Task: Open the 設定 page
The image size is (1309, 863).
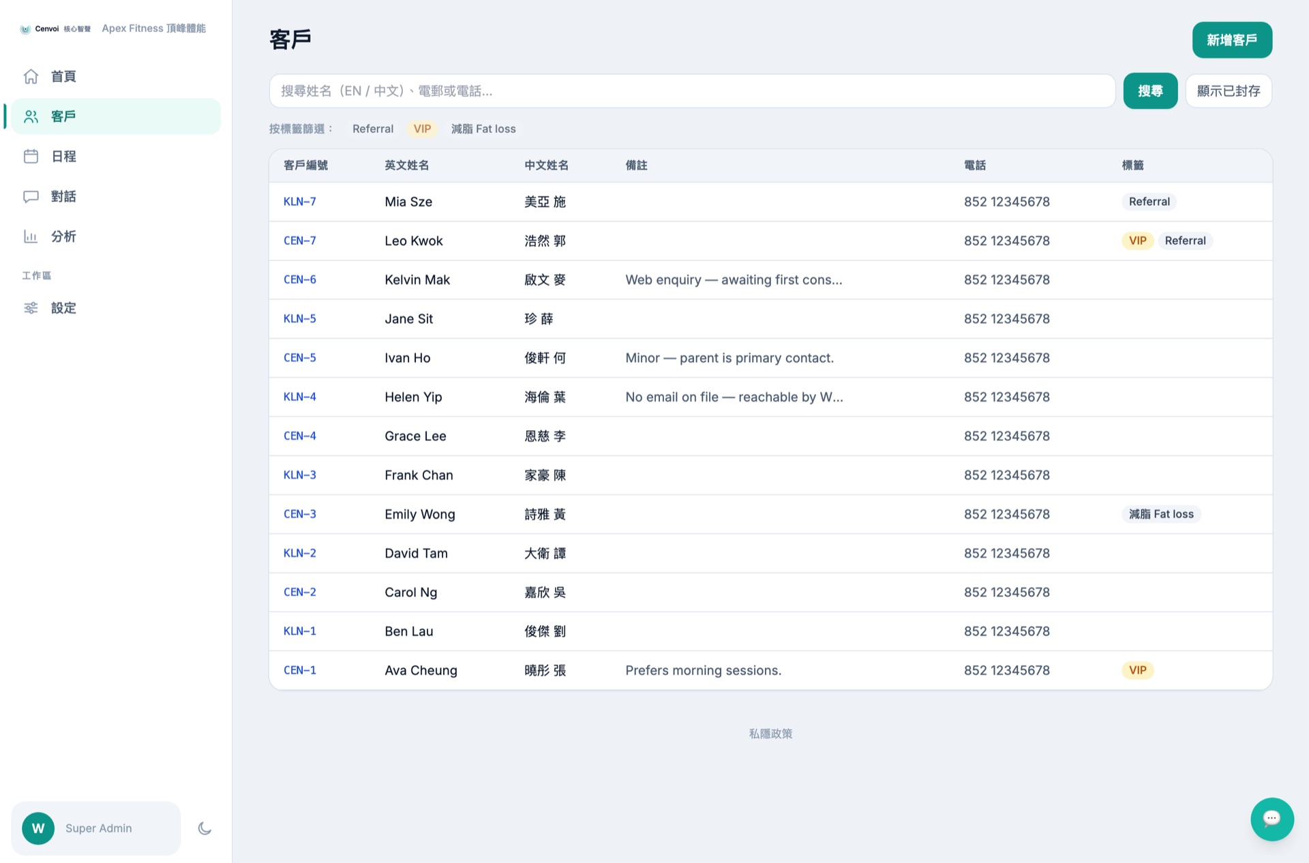Action: point(116,308)
